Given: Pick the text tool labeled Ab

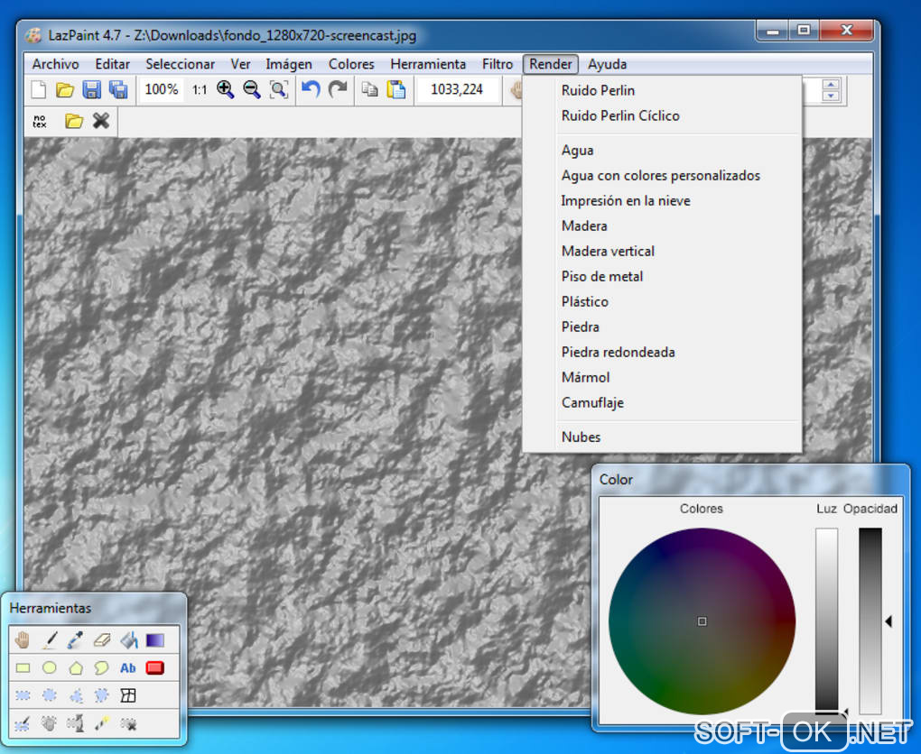Looking at the screenshot, I should click(128, 668).
